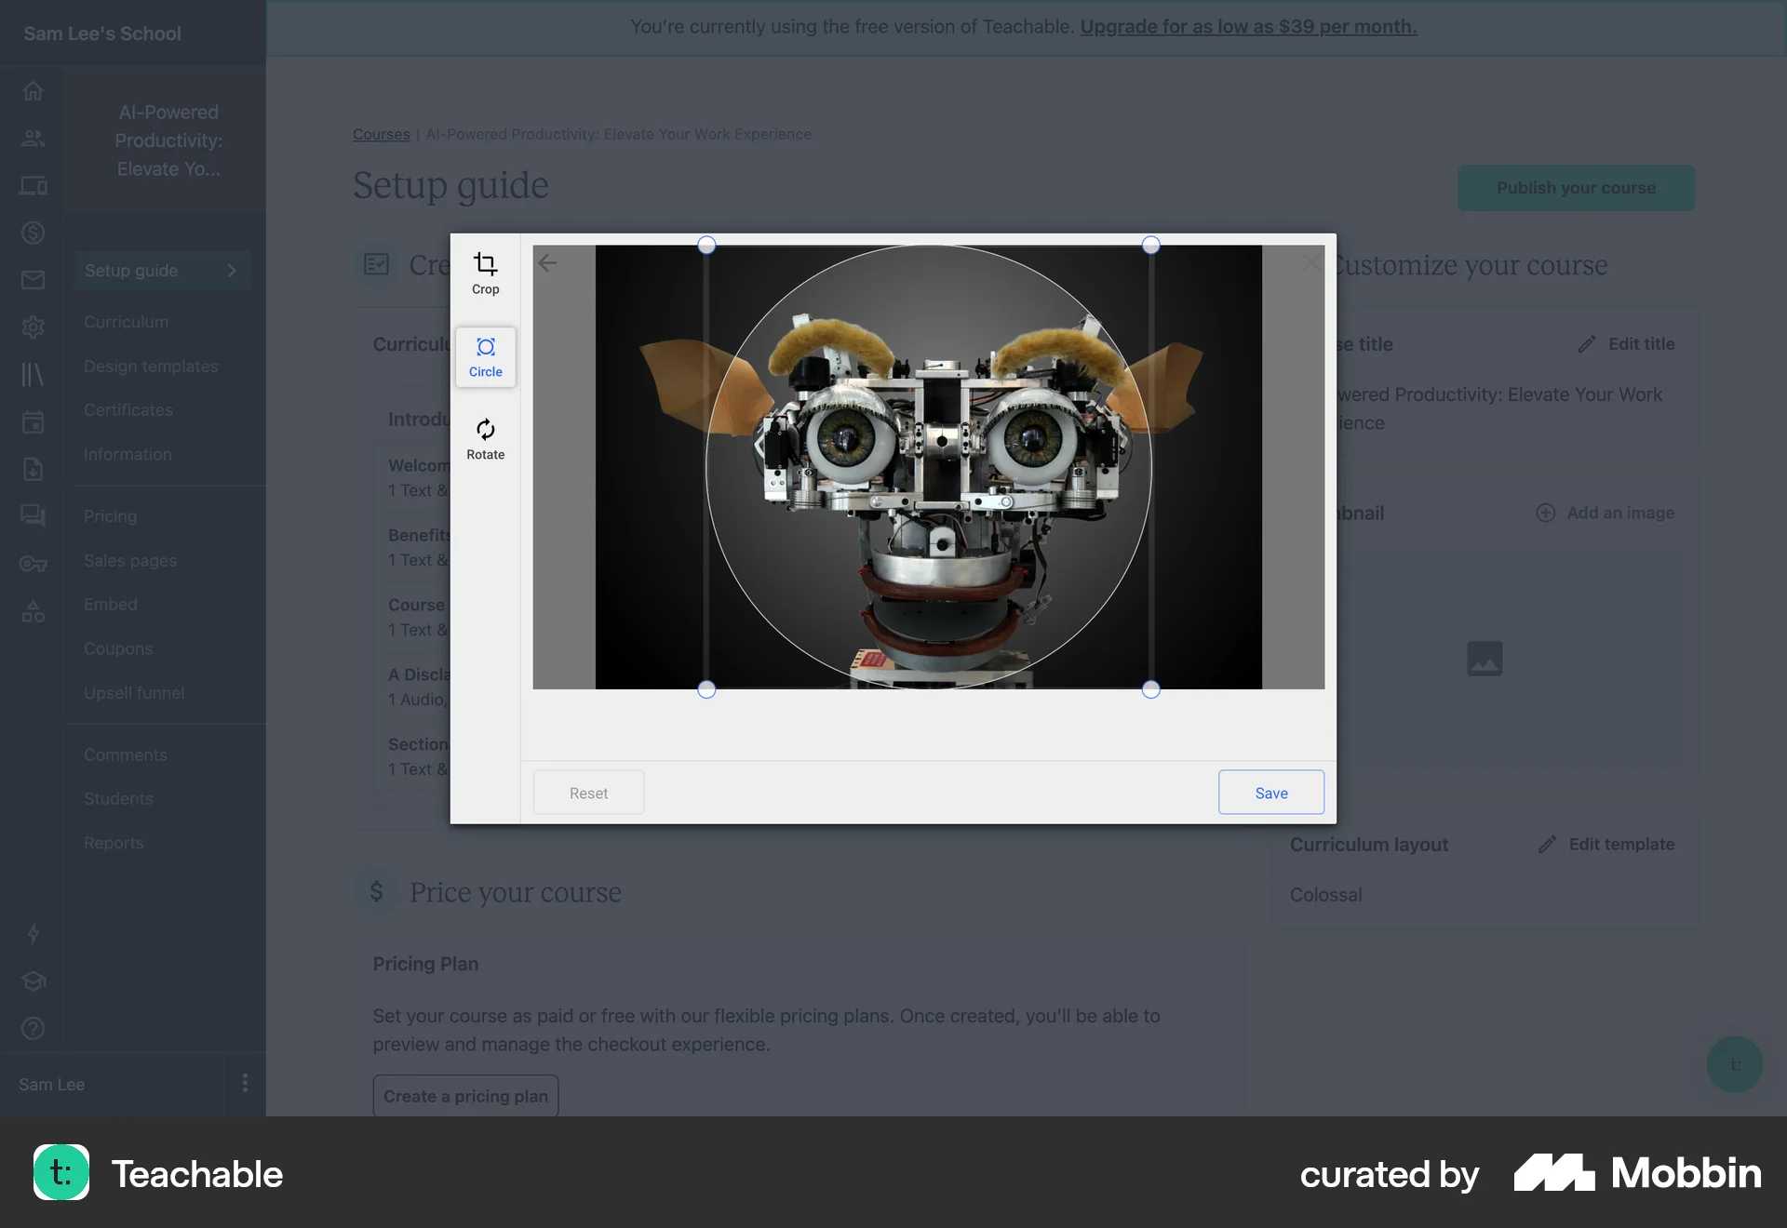Image resolution: width=1787 pixels, height=1228 pixels.
Task: Open the email icon in the sidebar
Action: pos(33,279)
